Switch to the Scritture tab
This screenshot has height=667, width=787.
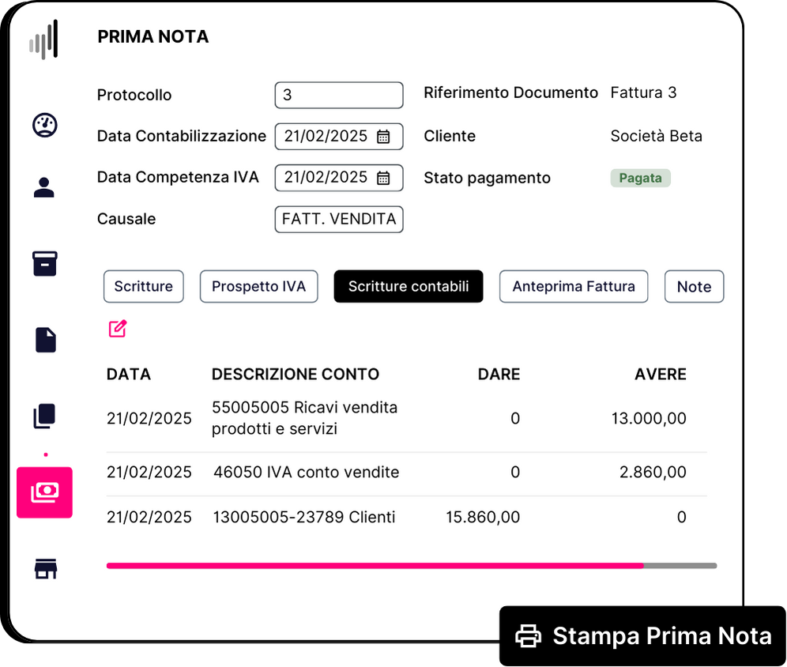click(144, 287)
